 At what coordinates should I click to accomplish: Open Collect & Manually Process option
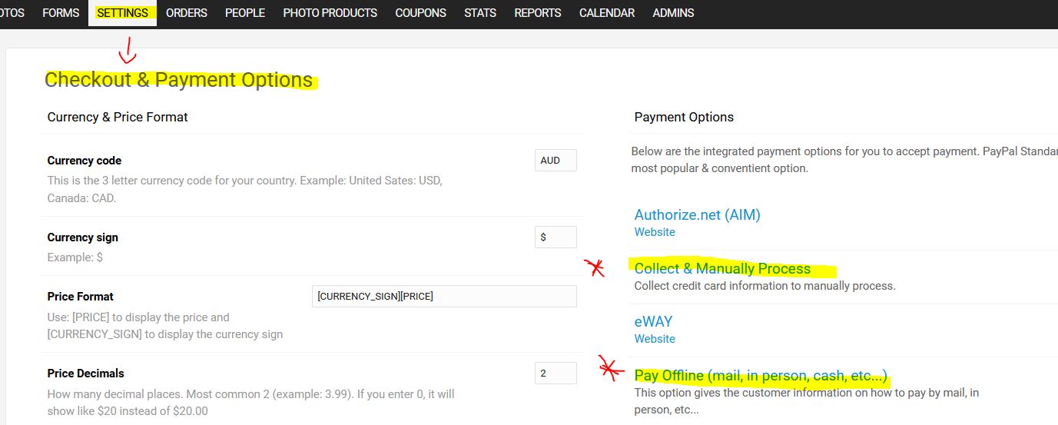pyautogui.click(x=722, y=269)
